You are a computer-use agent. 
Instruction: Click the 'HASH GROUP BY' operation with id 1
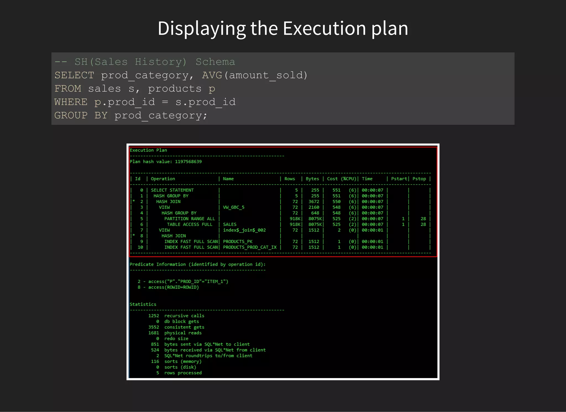[x=171, y=196]
